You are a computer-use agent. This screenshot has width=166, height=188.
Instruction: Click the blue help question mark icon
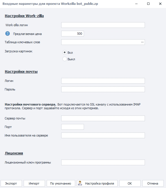click(x=8, y=34)
